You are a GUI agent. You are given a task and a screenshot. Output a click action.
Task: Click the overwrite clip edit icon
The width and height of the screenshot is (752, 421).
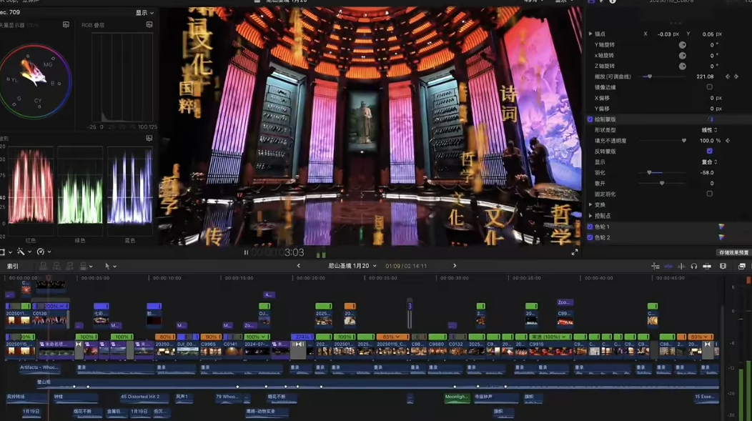(83, 266)
